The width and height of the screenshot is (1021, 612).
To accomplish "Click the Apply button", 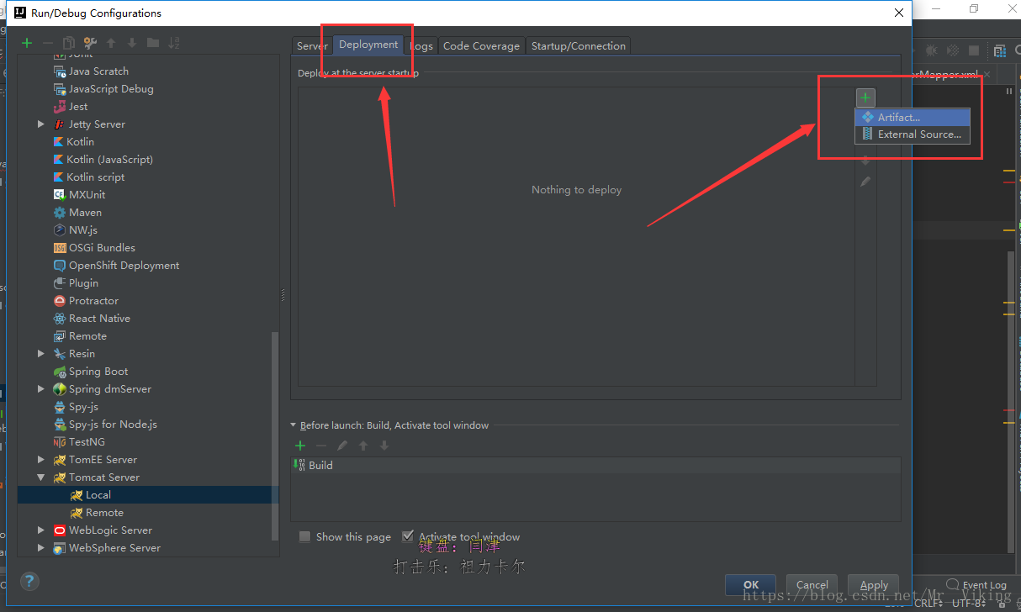I will coord(874,585).
